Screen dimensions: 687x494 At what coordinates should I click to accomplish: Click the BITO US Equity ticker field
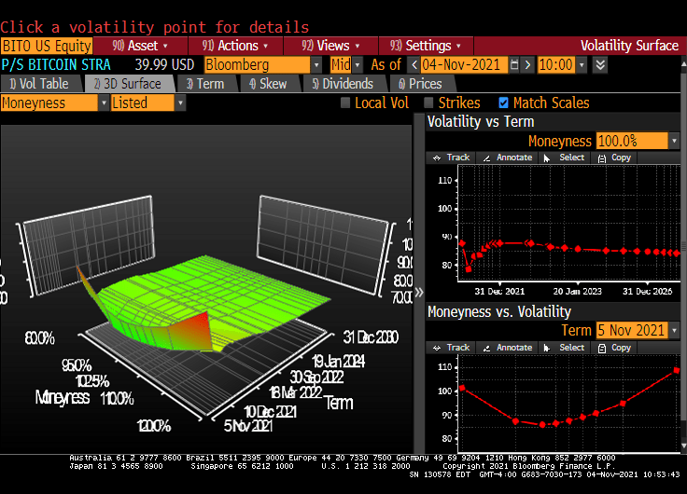click(x=47, y=46)
